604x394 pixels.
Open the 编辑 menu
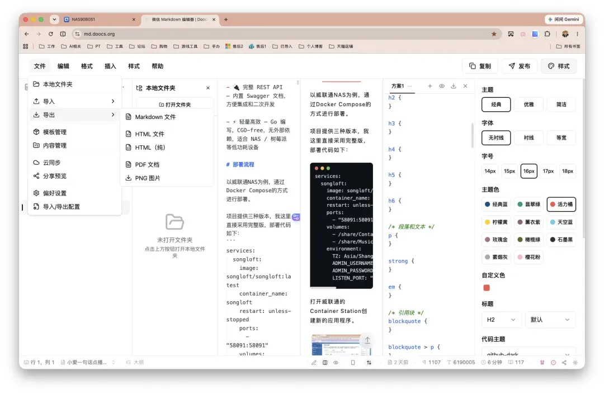pyautogui.click(x=63, y=66)
